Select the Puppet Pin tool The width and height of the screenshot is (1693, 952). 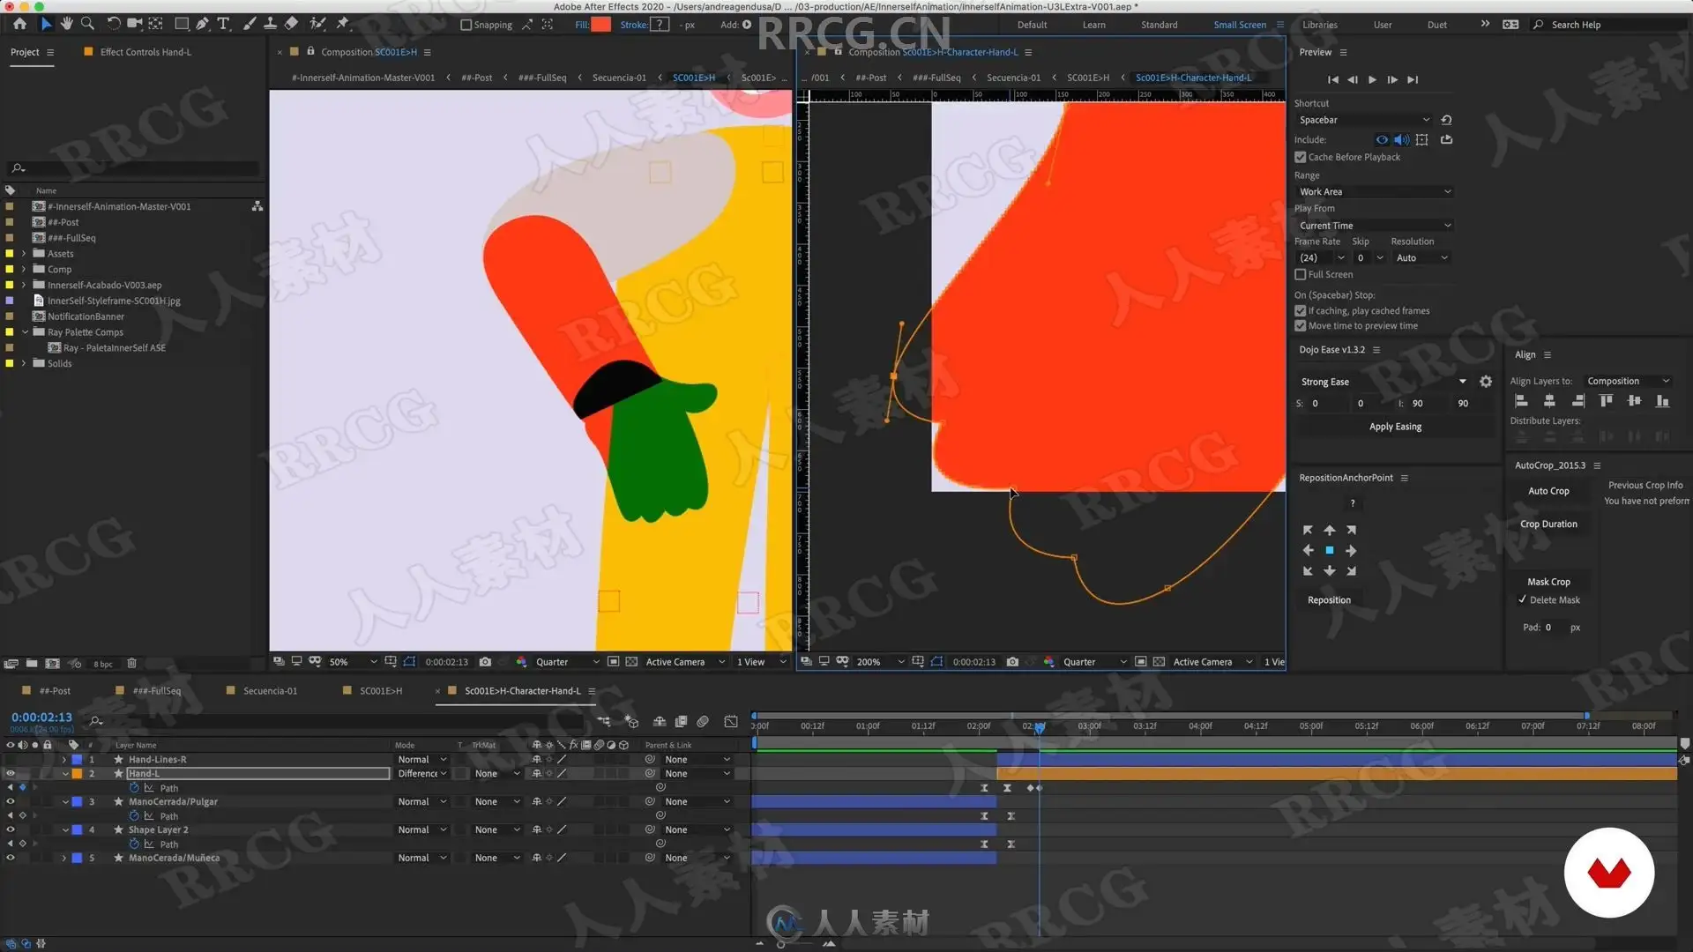(343, 24)
